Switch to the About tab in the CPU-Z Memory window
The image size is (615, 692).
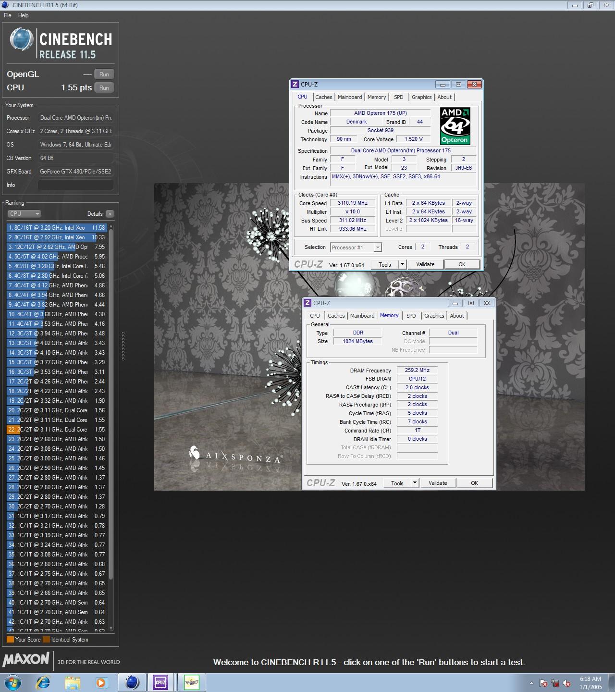pos(457,316)
